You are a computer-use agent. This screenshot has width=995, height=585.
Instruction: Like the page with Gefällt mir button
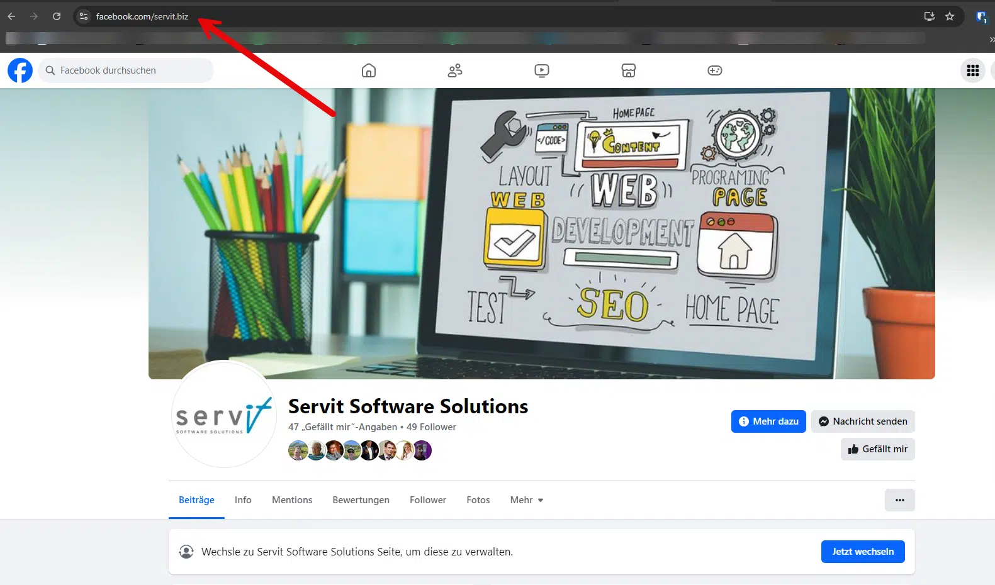878,449
